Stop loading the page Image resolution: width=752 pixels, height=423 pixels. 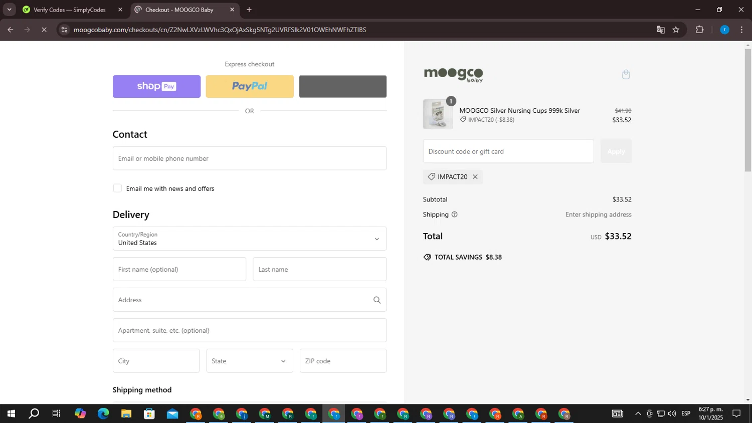click(x=44, y=30)
